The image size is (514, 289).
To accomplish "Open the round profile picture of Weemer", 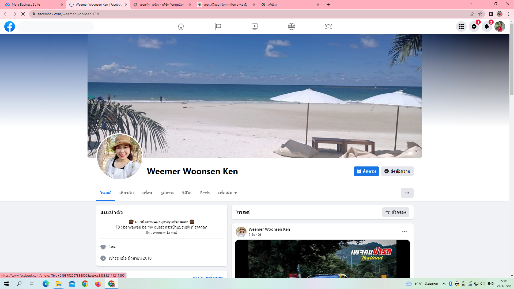I will point(120,157).
